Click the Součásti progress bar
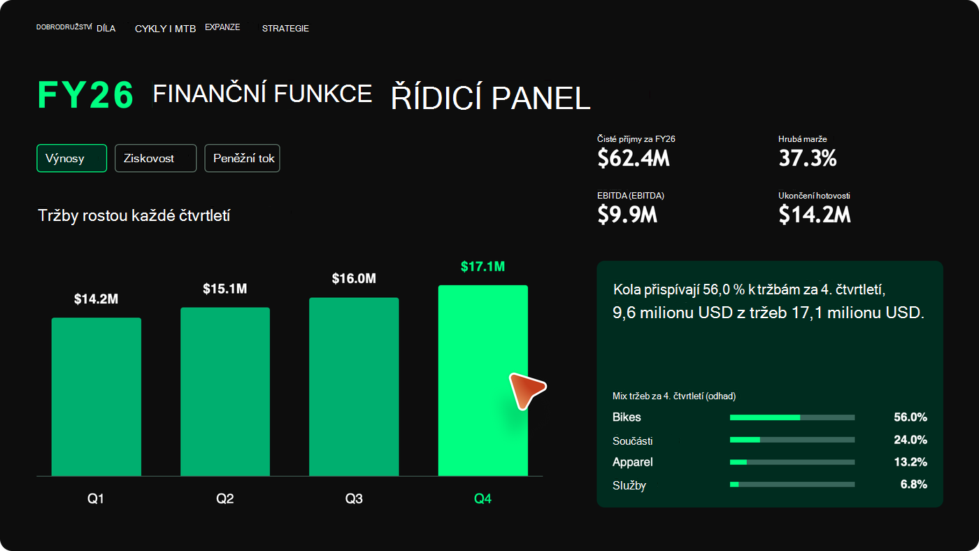The width and height of the screenshot is (979, 551). click(792, 440)
